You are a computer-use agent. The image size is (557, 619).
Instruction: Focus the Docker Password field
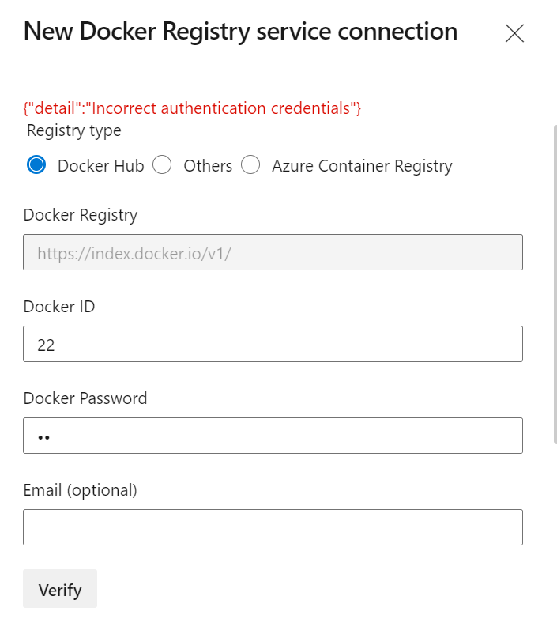pos(273,436)
